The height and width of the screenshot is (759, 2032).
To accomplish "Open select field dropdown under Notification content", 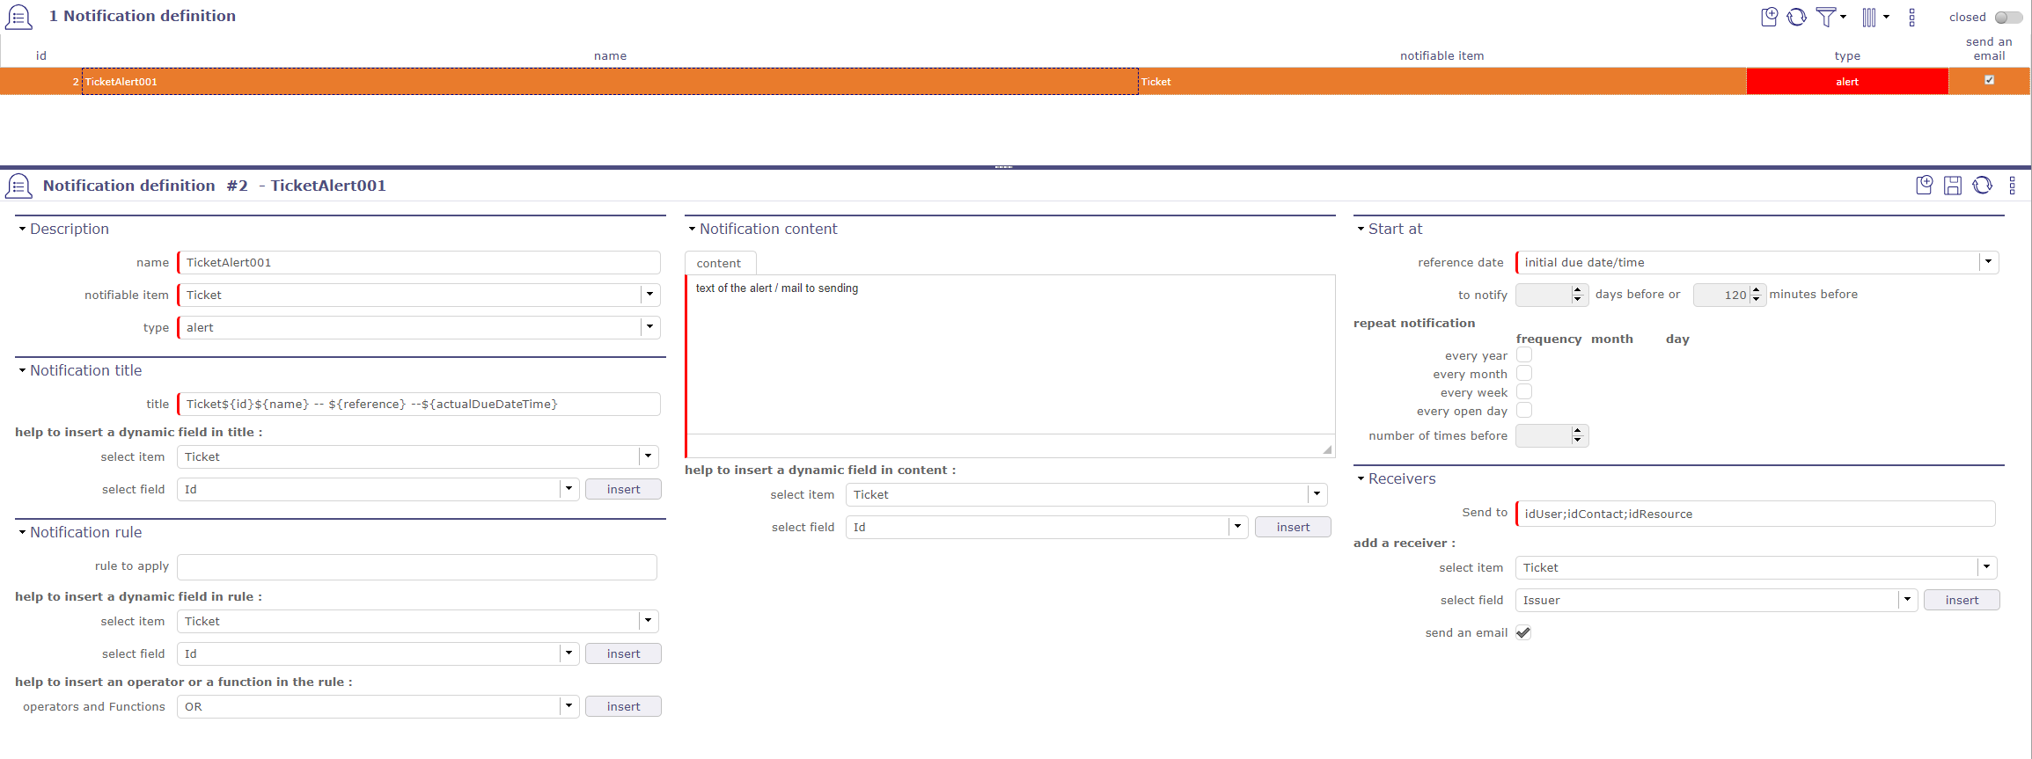I will 1238,527.
